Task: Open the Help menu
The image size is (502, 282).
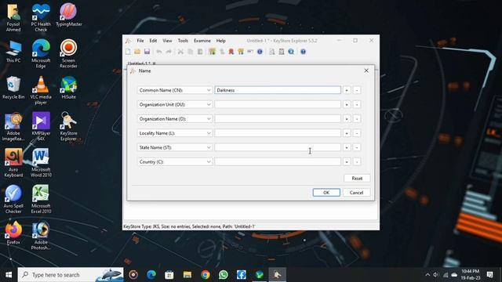Action: (221, 41)
